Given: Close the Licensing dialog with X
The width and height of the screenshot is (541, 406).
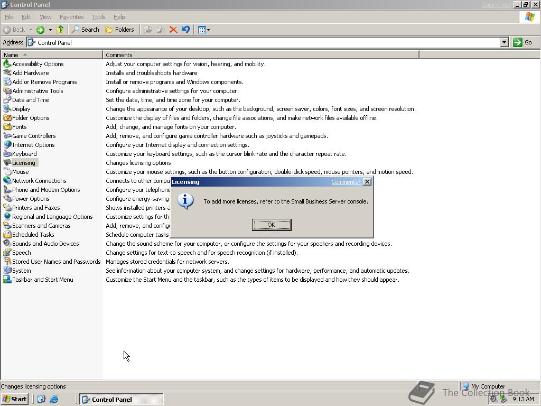Looking at the screenshot, I should (x=368, y=182).
